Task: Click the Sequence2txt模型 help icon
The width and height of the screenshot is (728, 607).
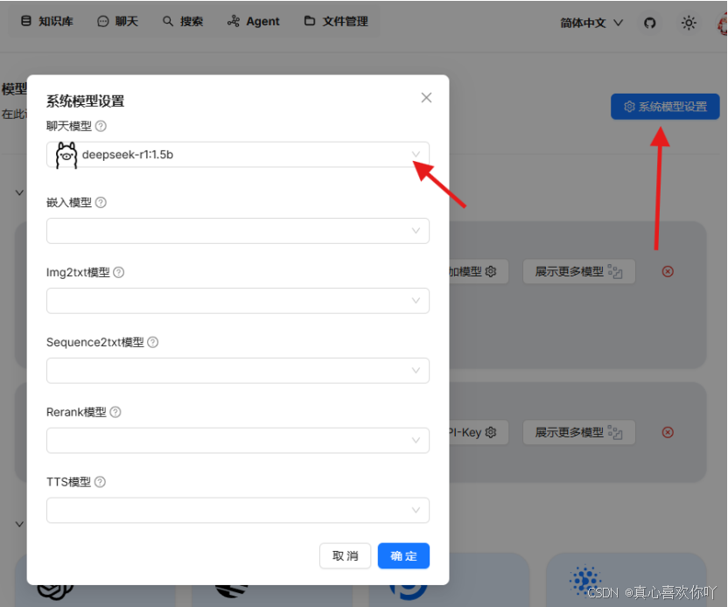Action: 152,342
